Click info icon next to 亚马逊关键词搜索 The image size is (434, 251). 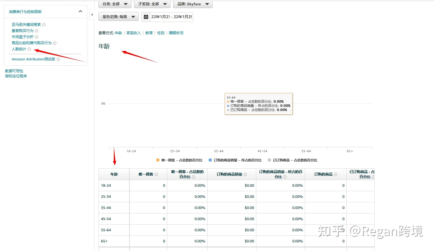point(44,25)
